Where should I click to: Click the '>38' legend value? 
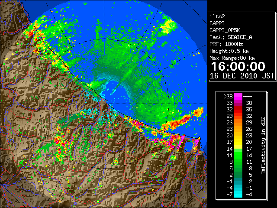click(x=228, y=96)
